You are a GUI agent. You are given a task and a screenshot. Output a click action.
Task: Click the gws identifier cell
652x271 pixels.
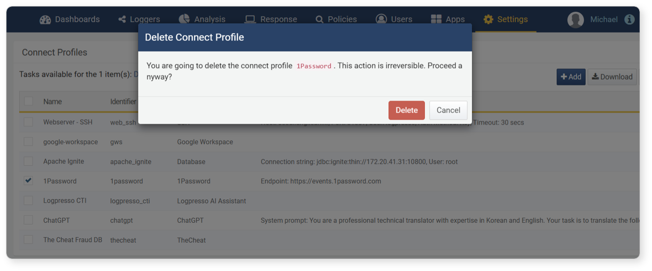117,142
